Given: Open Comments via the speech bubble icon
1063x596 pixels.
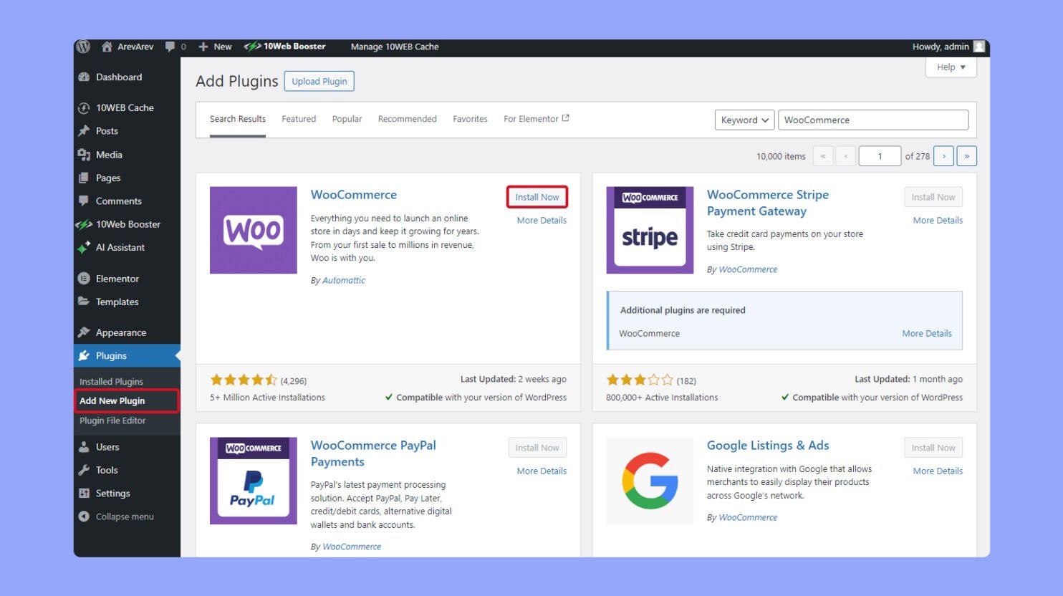Looking at the screenshot, I should [85, 201].
